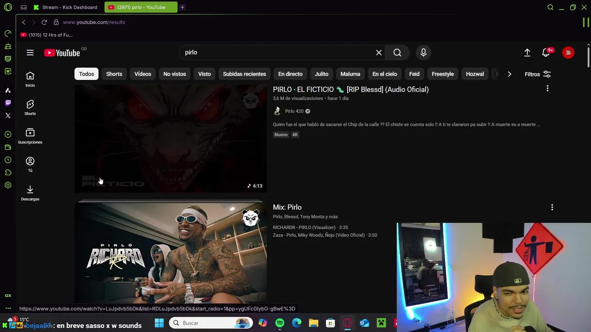Open Opera GX sidebar settings gear
591x332 pixels.
(8, 185)
